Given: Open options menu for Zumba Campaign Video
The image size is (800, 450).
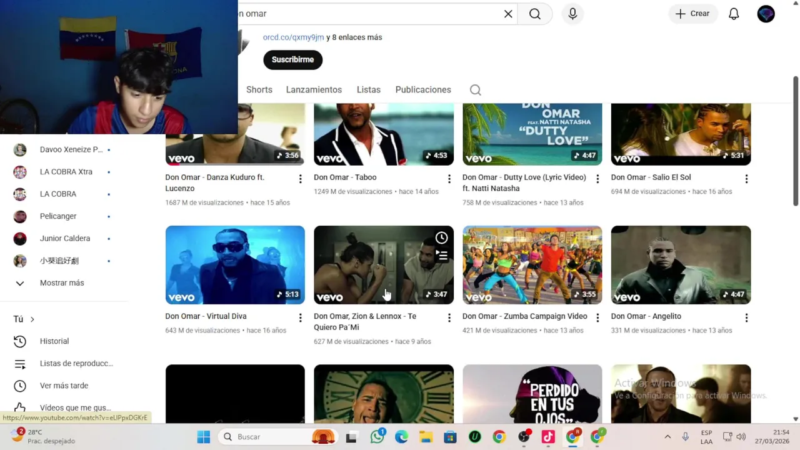Looking at the screenshot, I should 597,318.
